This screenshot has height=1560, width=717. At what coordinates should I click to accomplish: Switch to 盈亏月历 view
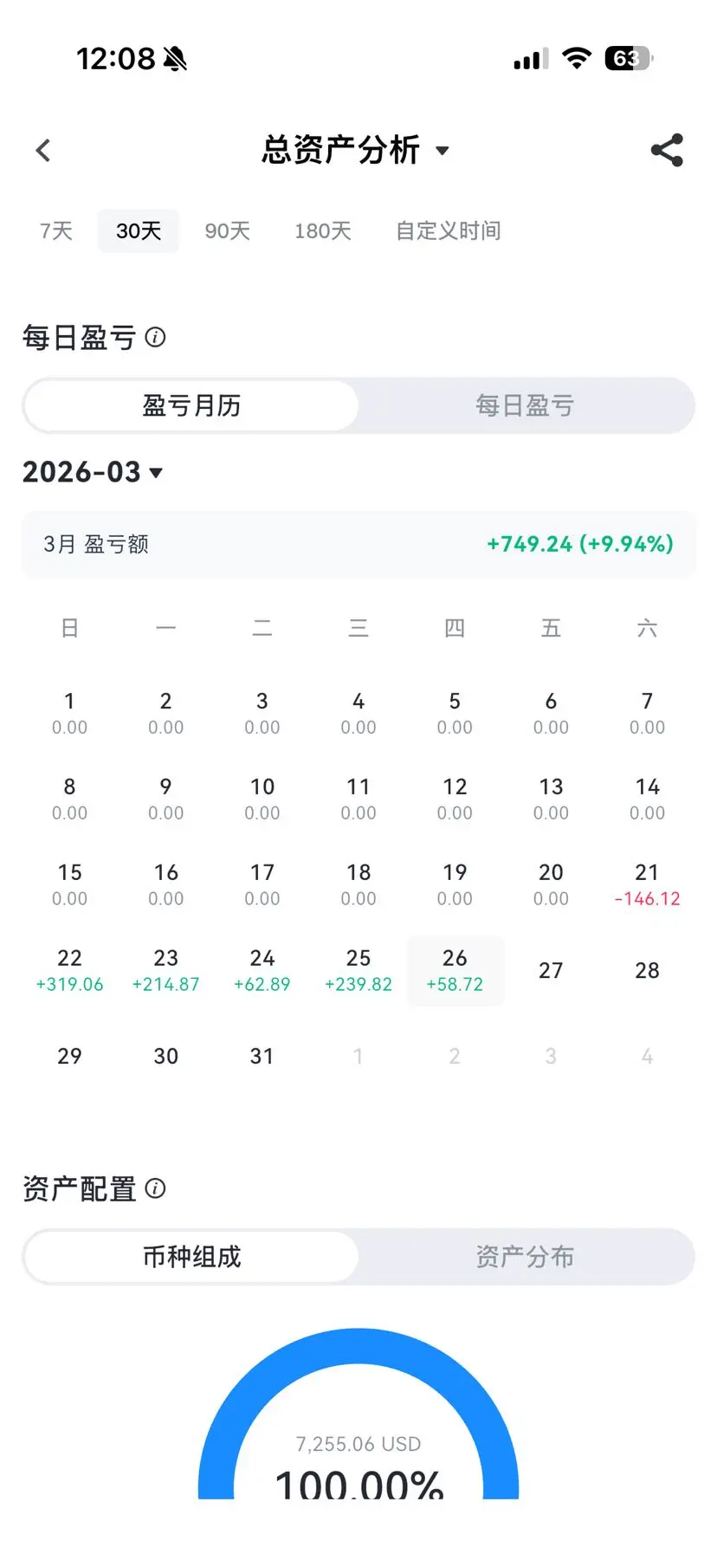point(191,405)
